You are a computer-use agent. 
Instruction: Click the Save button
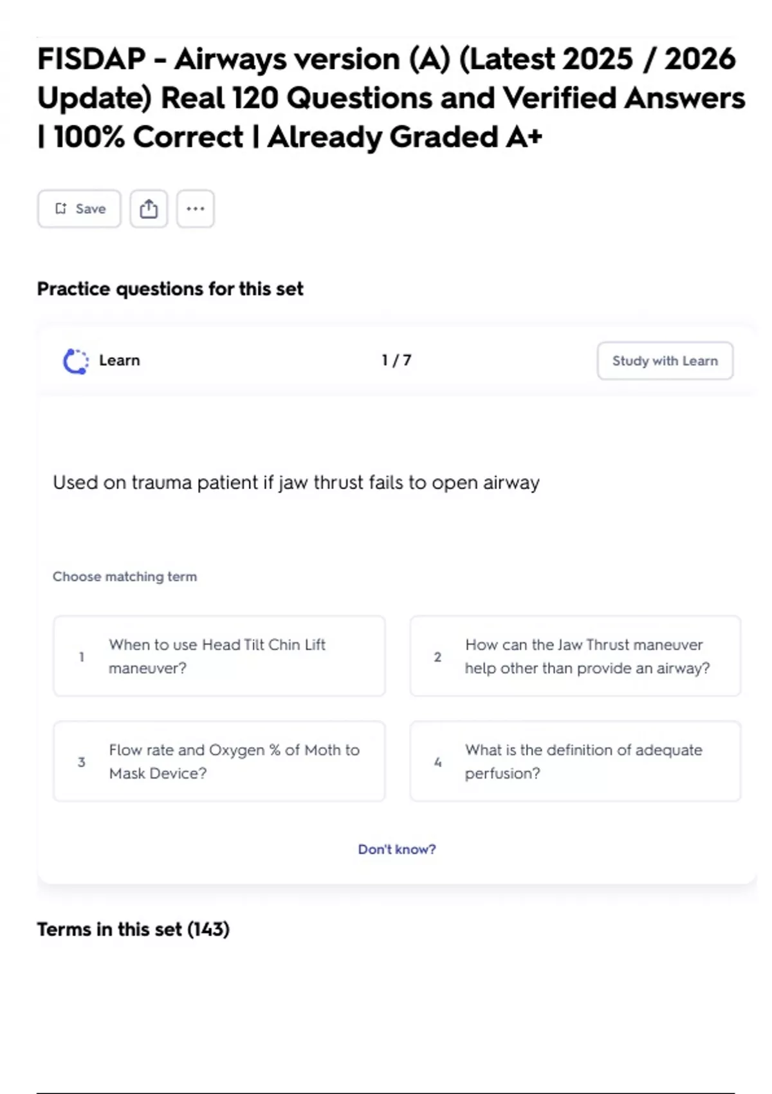pyautogui.click(x=79, y=209)
